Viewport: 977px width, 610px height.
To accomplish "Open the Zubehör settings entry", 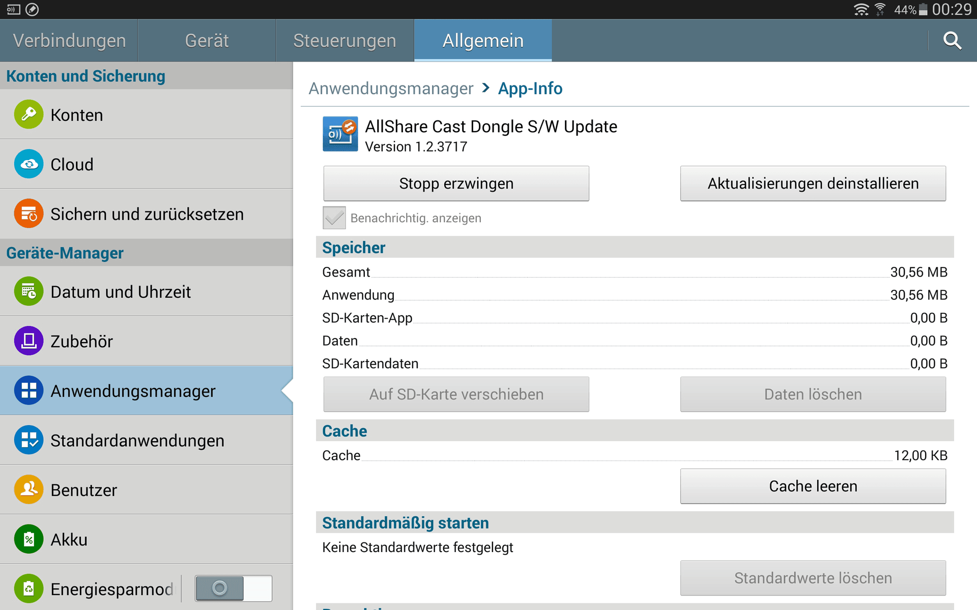I will pyautogui.click(x=147, y=341).
